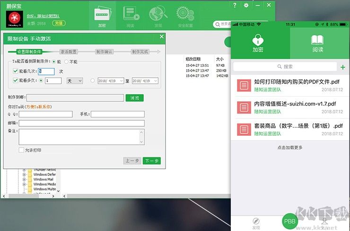Click the round green PBB button
This screenshot has height=231, width=350.
click(290, 222)
